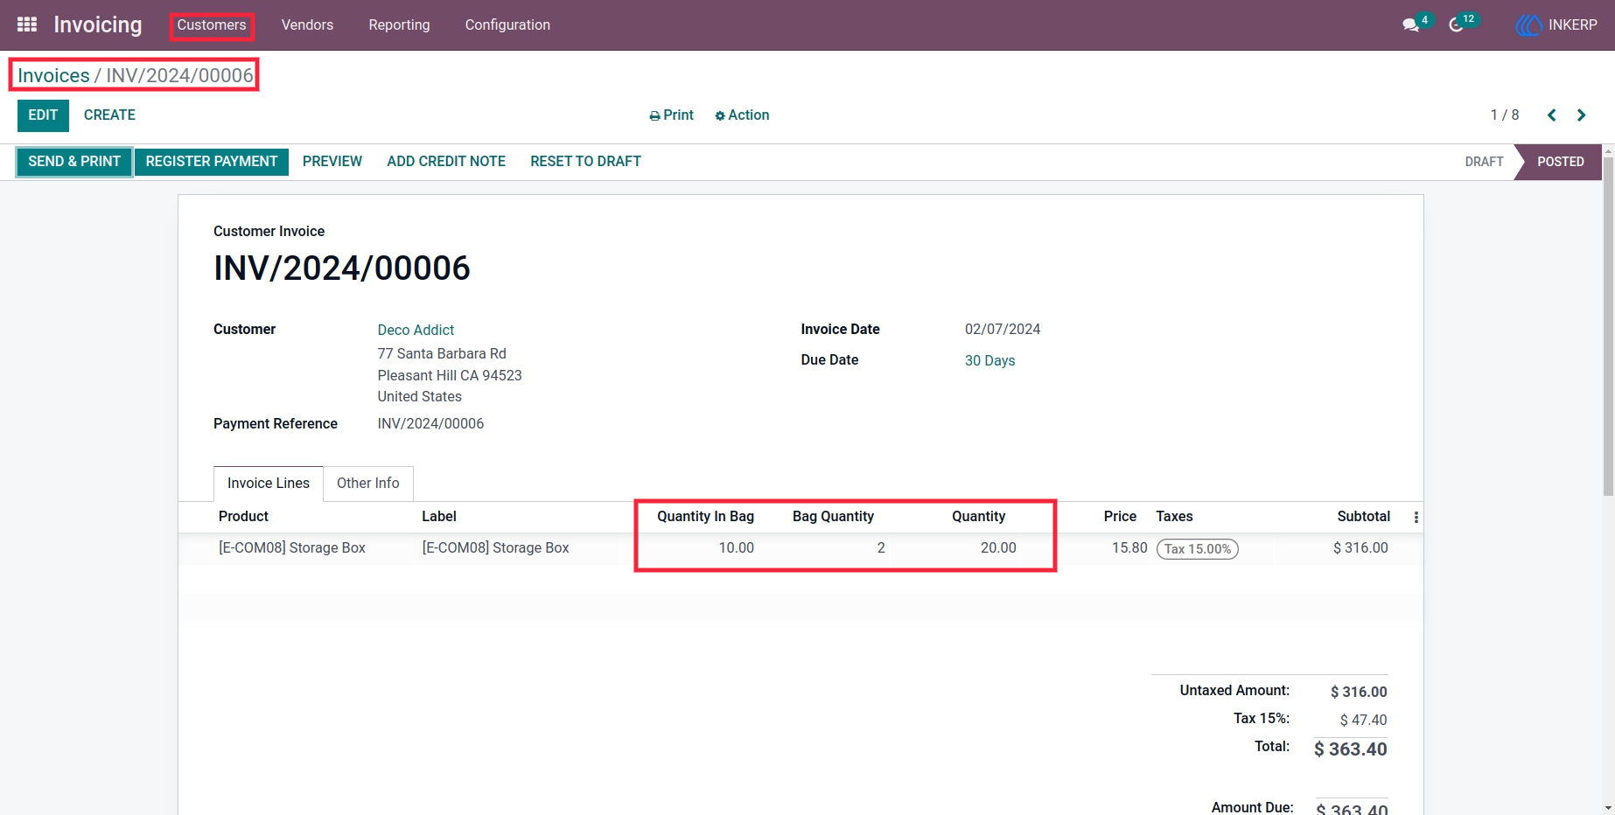
Task: Open the Deco Addict customer link
Action: click(x=416, y=330)
